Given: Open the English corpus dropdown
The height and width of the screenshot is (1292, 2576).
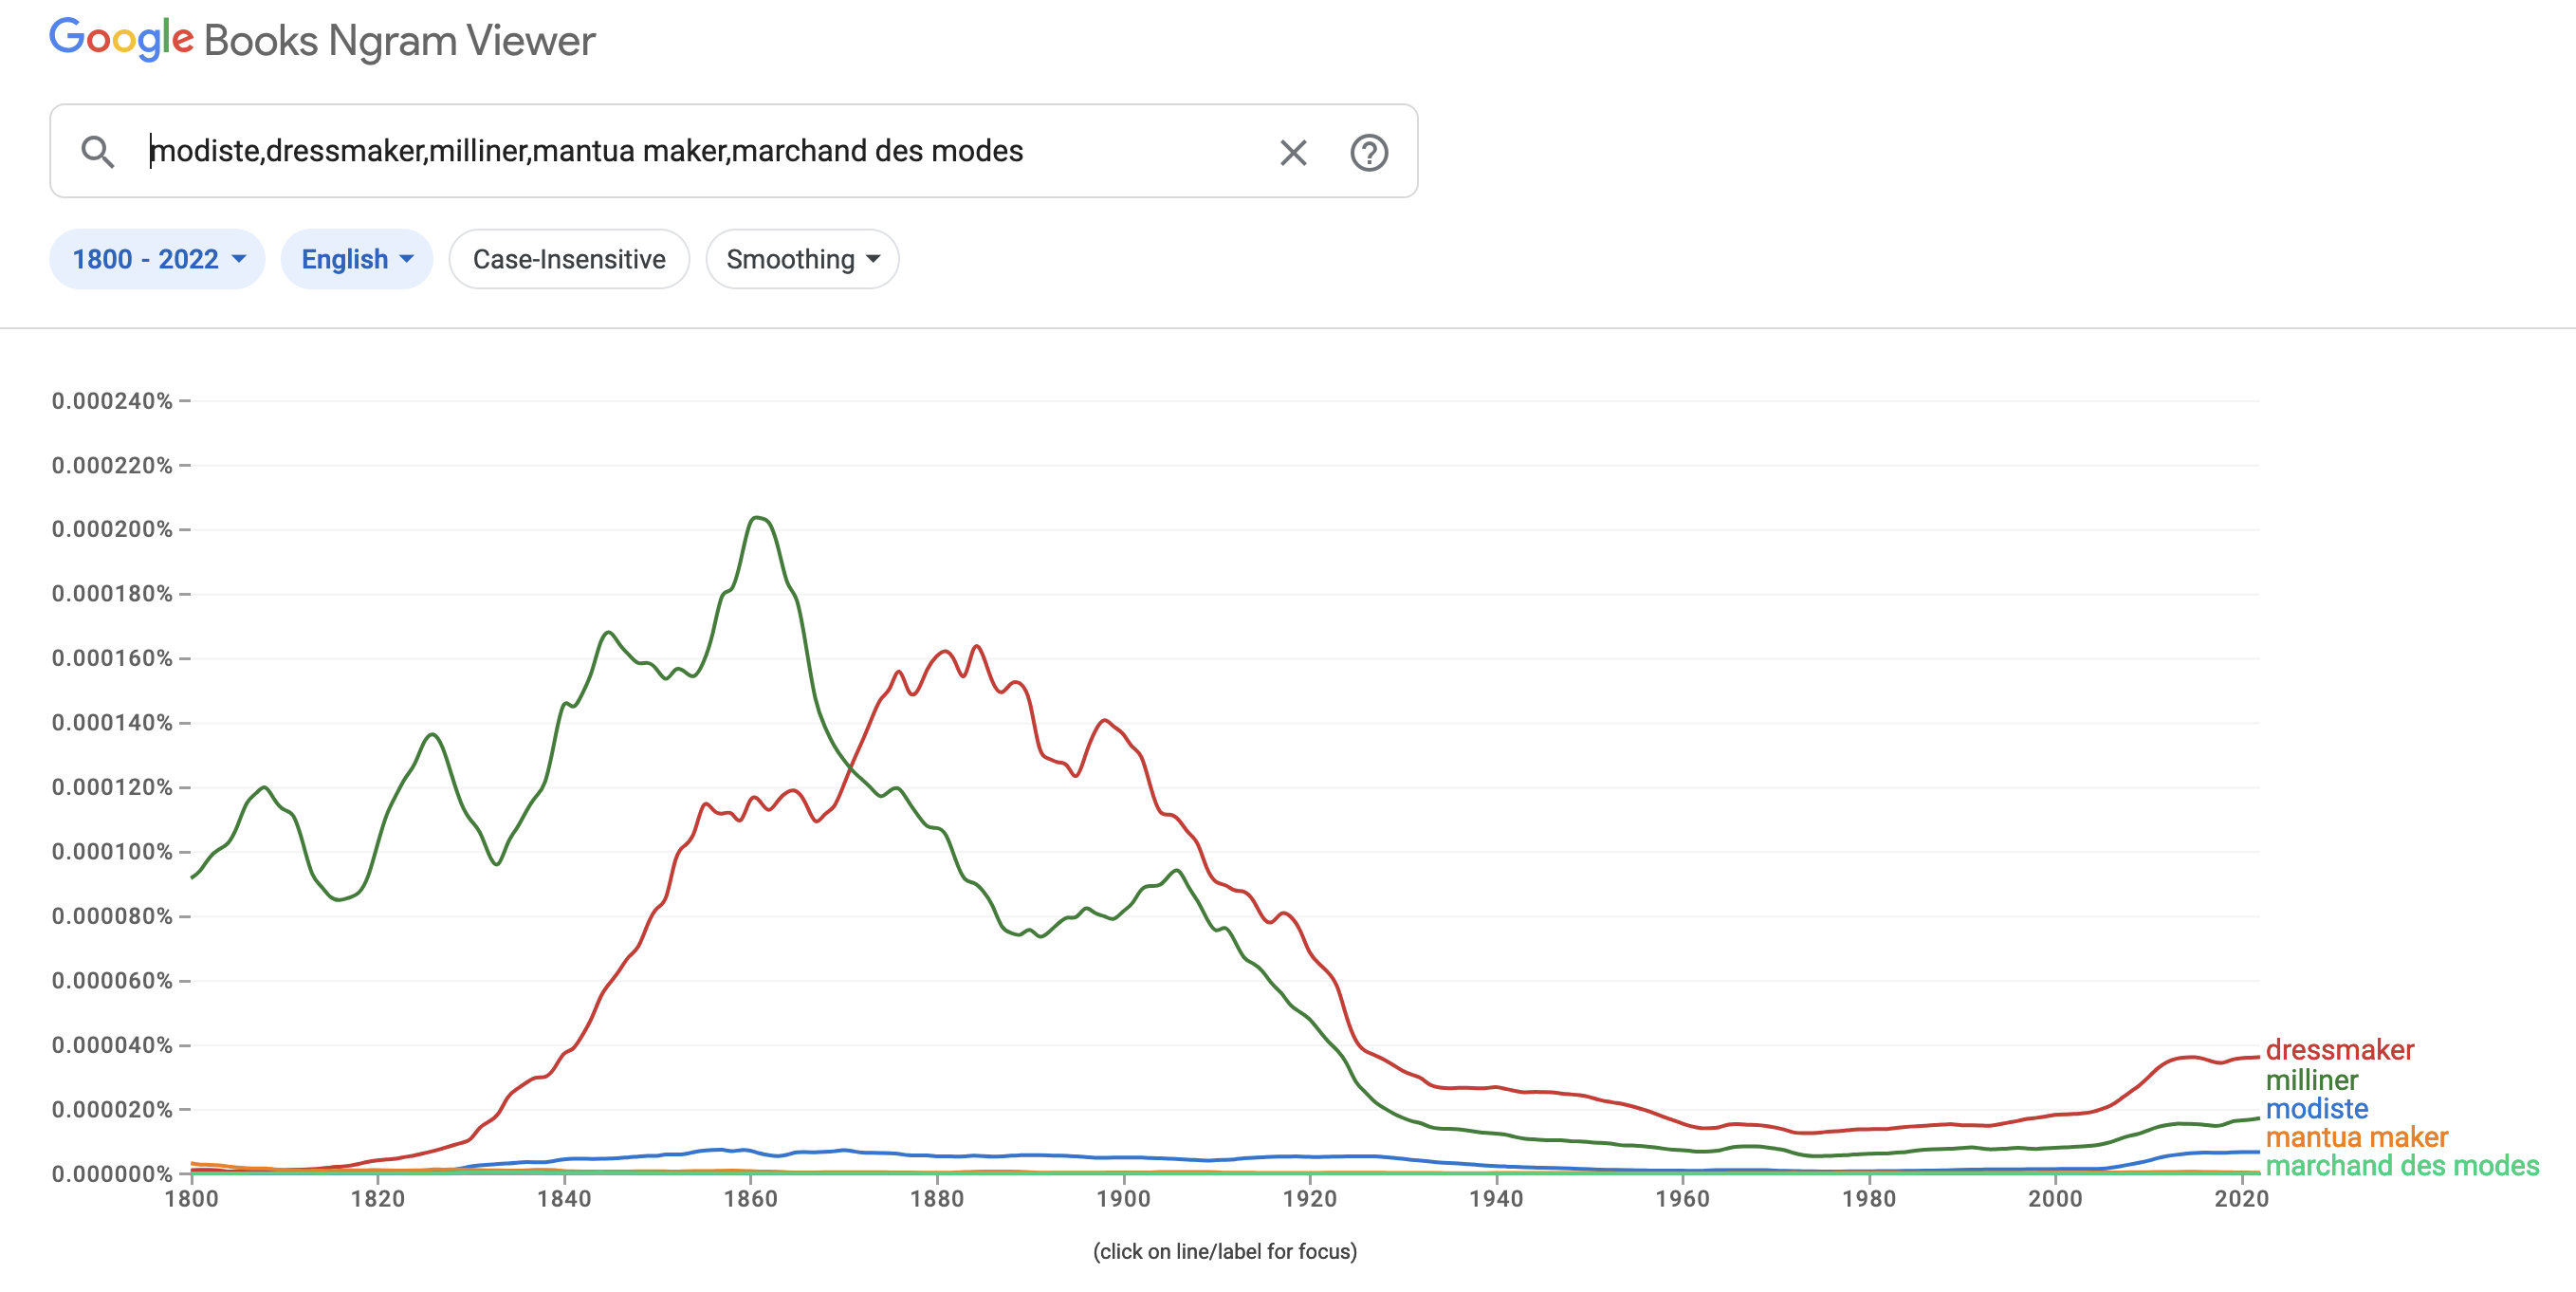Looking at the screenshot, I should click(356, 259).
